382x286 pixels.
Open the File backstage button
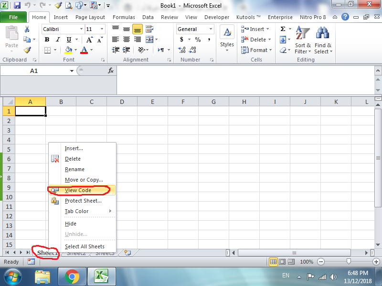[13, 17]
